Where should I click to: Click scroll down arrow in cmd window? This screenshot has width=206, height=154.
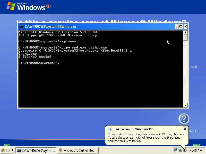pyautogui.click(x=185, y=105)
